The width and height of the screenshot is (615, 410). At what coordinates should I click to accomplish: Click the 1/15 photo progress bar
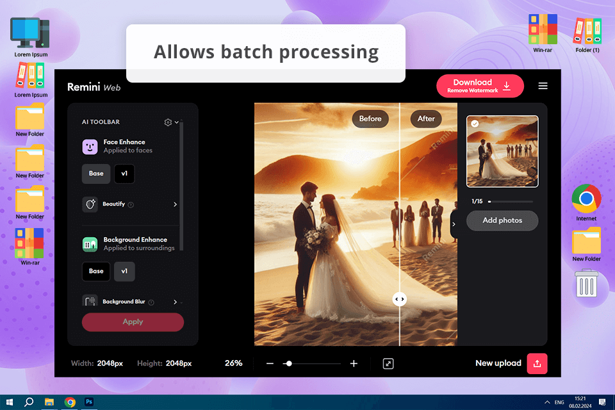(x=511, y=201)
